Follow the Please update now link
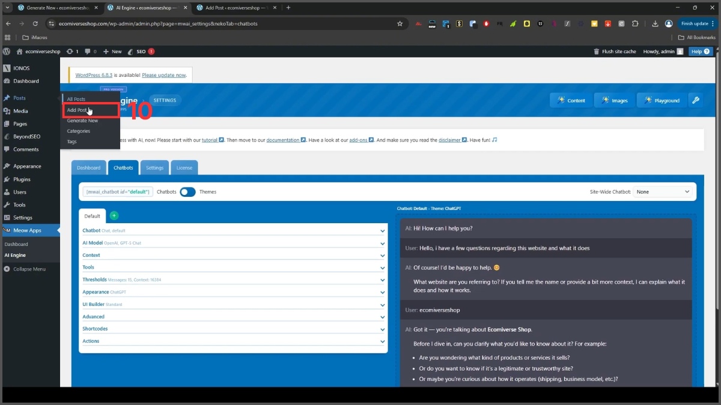Image resolution: width=721 pixels, height=405 pixels. 164,75
